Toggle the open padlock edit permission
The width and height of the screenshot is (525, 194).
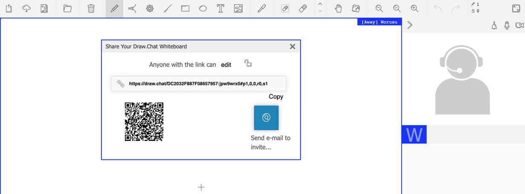[248, 63]
